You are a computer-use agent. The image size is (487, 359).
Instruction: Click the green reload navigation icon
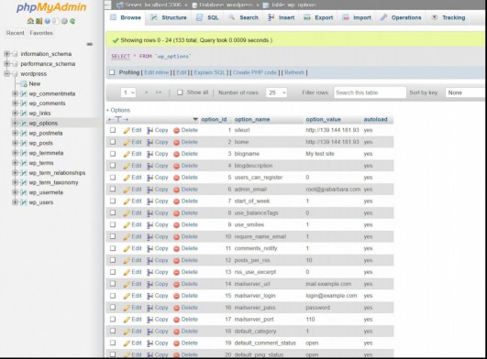tap(72, 21)
